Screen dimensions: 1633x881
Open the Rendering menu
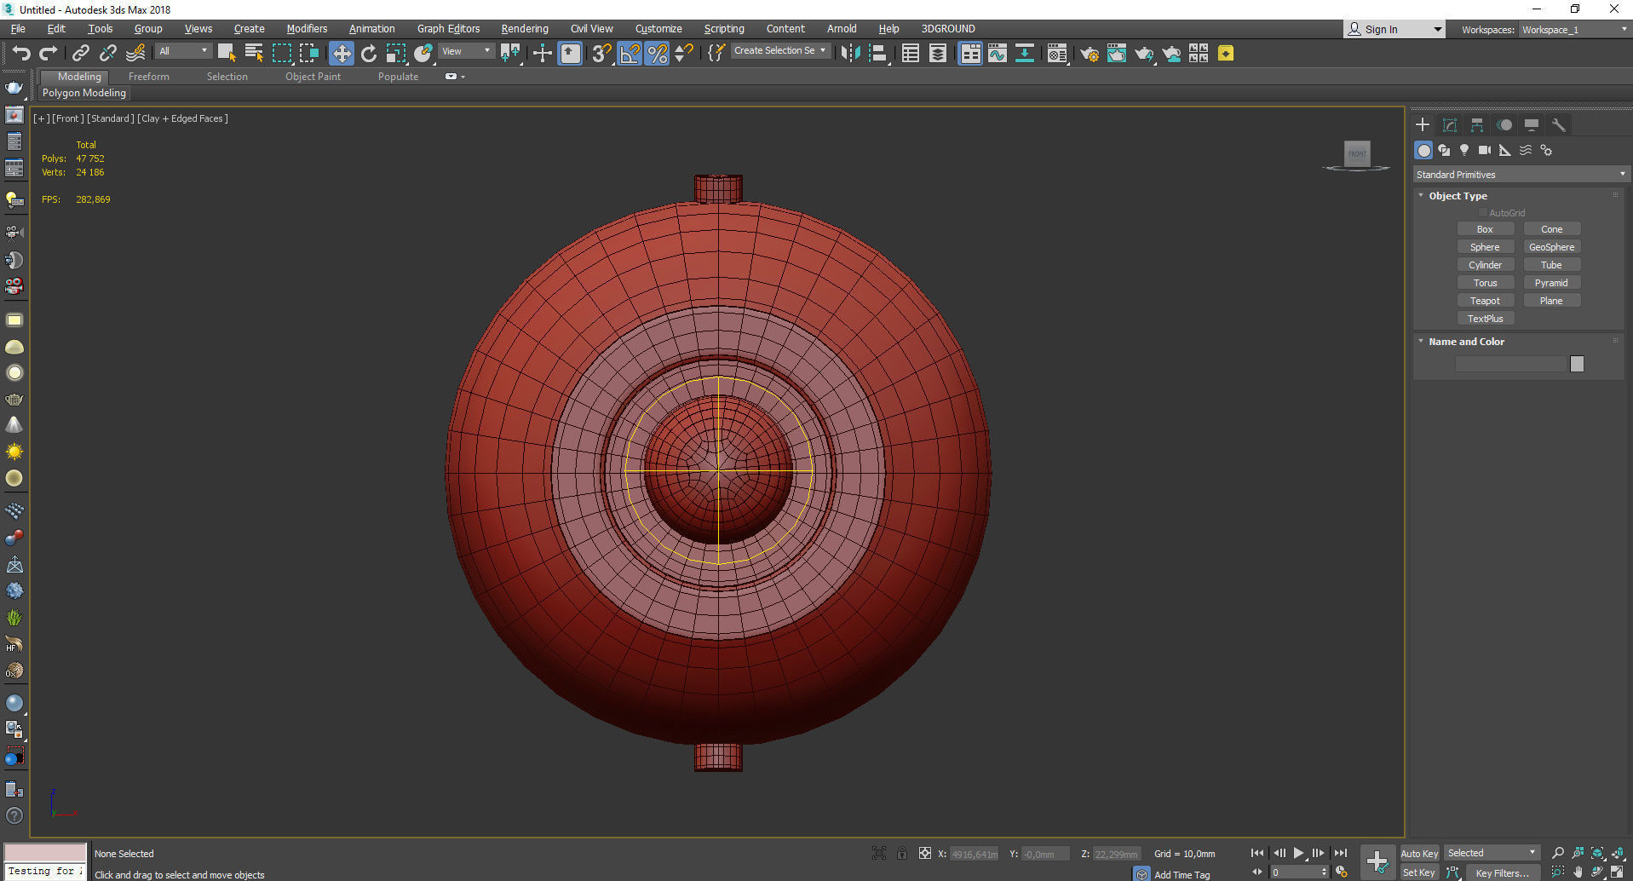pyautogui.click(x=525, y=29)
